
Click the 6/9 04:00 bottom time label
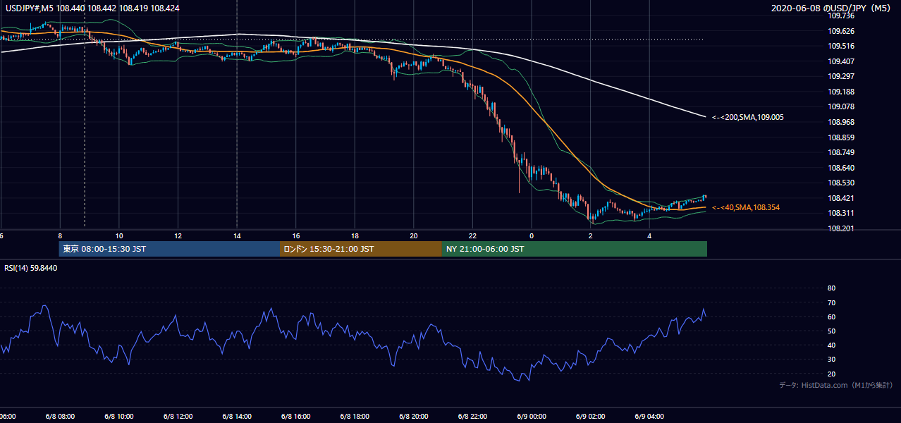(x=650, y=416)
